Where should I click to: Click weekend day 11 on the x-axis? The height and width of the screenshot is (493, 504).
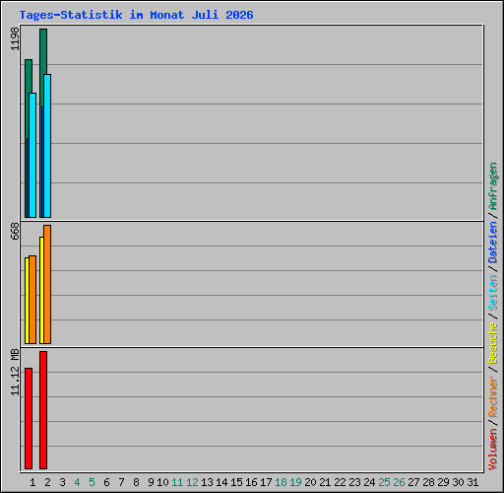[177, 482]
